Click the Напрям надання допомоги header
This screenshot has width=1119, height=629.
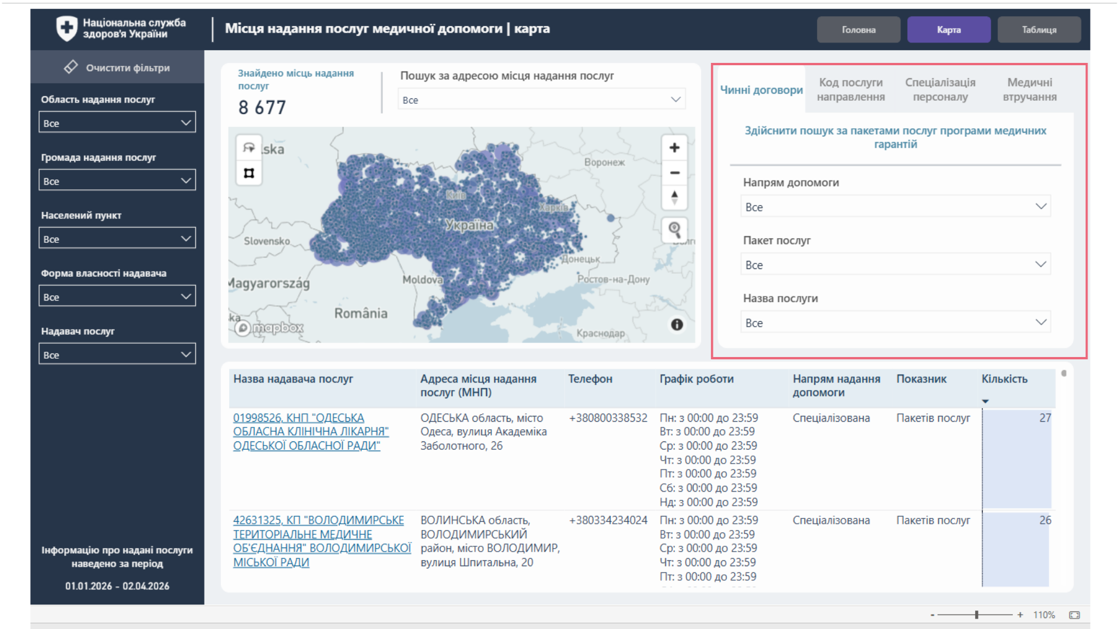coord(836,386)
